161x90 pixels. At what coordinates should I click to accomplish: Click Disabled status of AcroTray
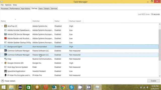[x=58, y=26]
